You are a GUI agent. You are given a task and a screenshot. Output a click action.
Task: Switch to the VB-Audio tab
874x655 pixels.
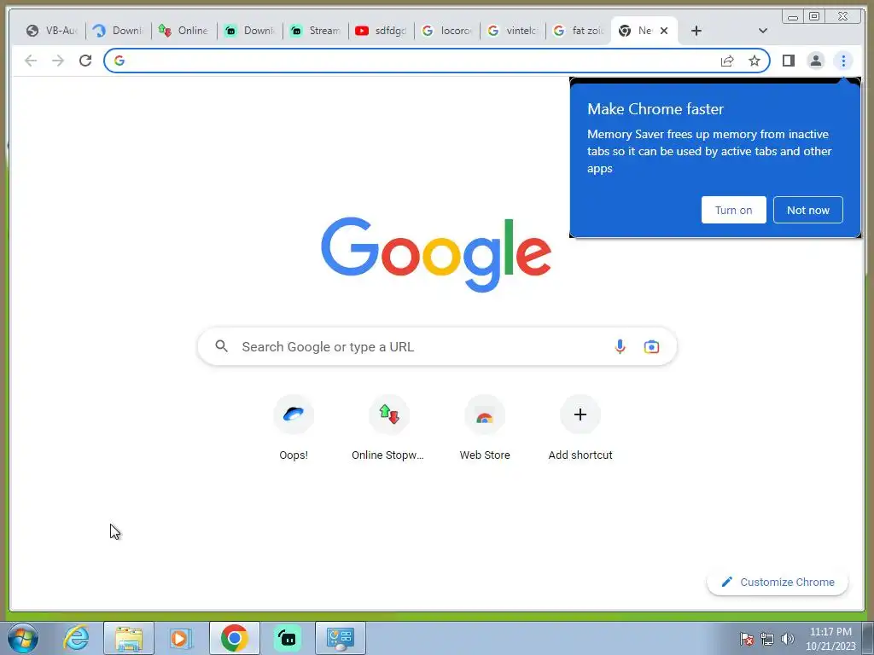coord(52,31)
